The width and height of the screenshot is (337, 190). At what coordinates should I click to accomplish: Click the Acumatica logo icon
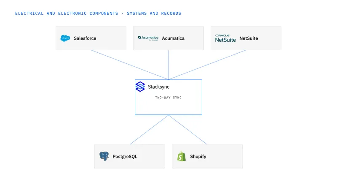pyautogui.click(x=148, y=38)
